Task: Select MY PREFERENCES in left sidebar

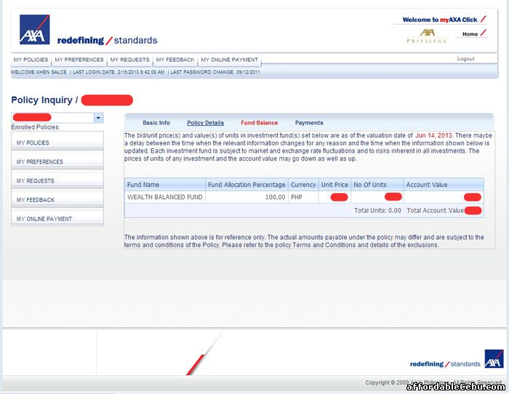Action: [57, 159]
